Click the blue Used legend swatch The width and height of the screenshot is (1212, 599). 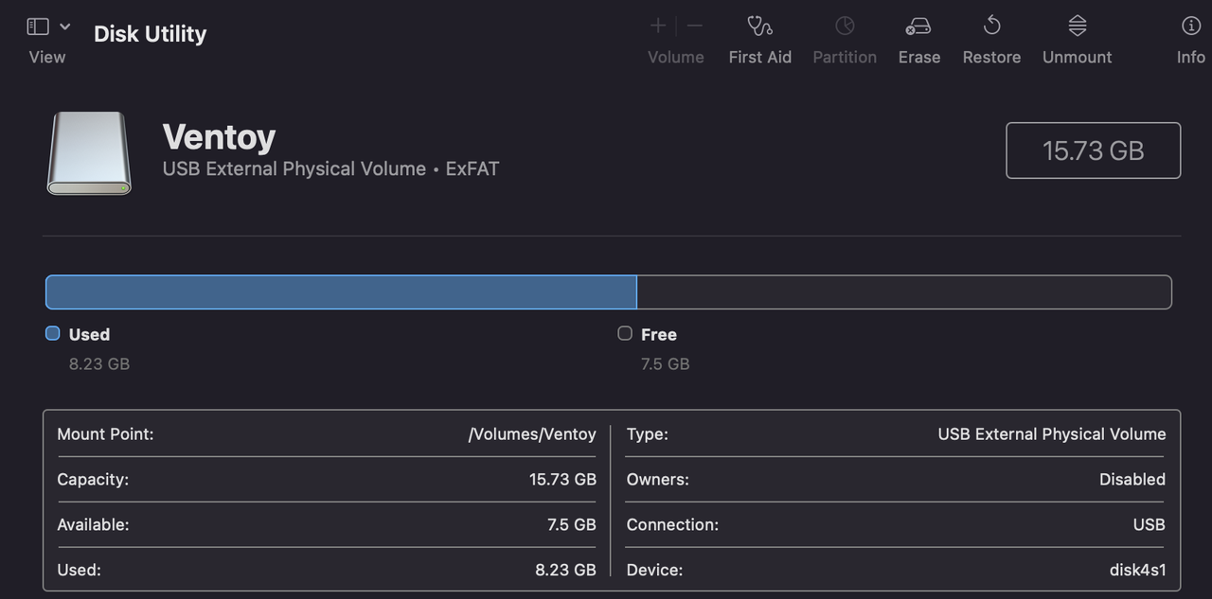pos(53,333)
